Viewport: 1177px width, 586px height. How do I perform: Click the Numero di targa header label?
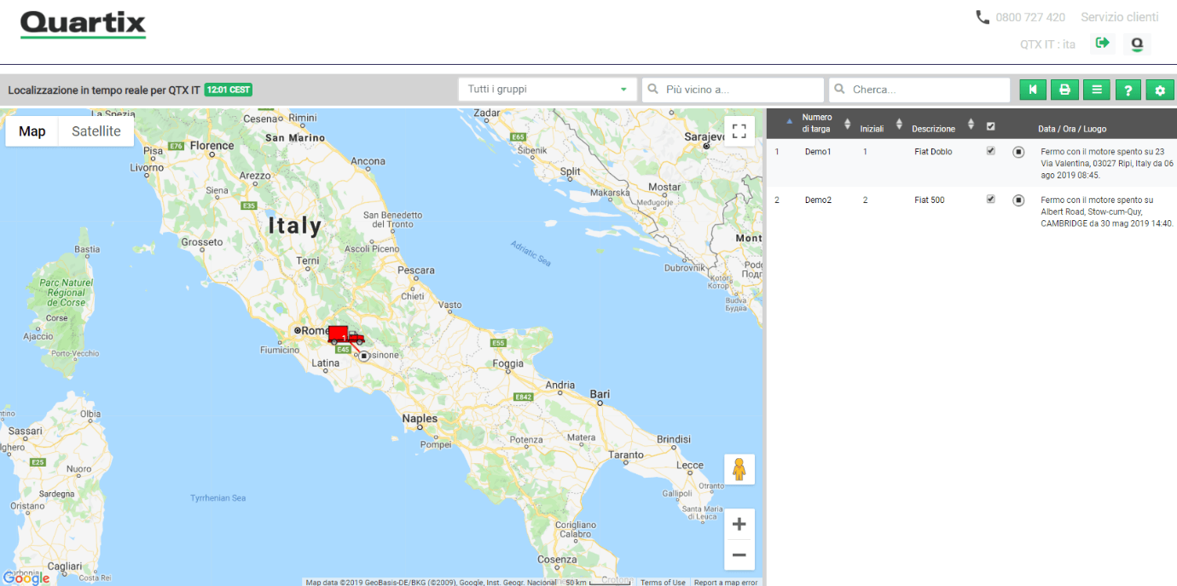pos(817,123)
